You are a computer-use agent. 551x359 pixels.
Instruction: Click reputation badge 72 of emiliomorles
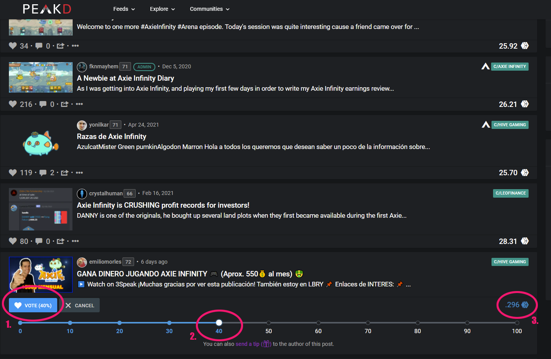(128, 262)
